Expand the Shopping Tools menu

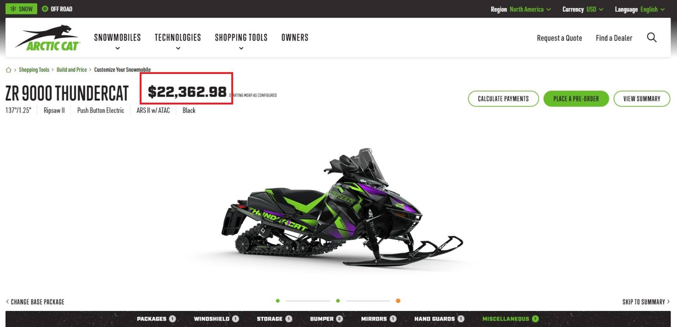241,41
